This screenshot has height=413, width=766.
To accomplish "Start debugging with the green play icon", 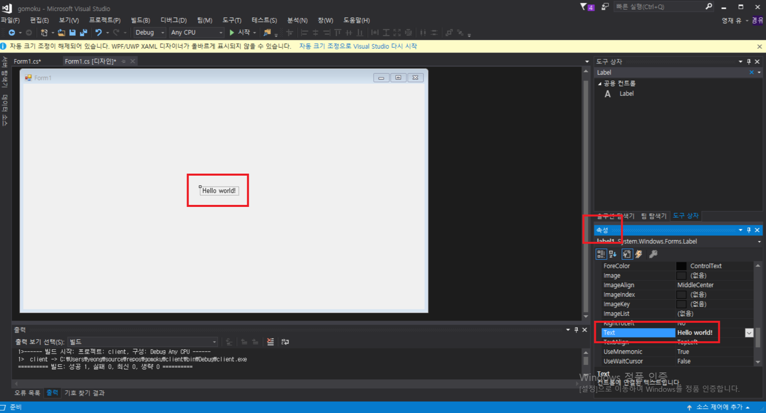I will pyautogui.click(x=232, y=32).
